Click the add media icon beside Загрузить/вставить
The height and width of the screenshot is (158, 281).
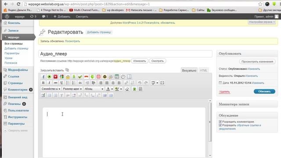(67, 70)
